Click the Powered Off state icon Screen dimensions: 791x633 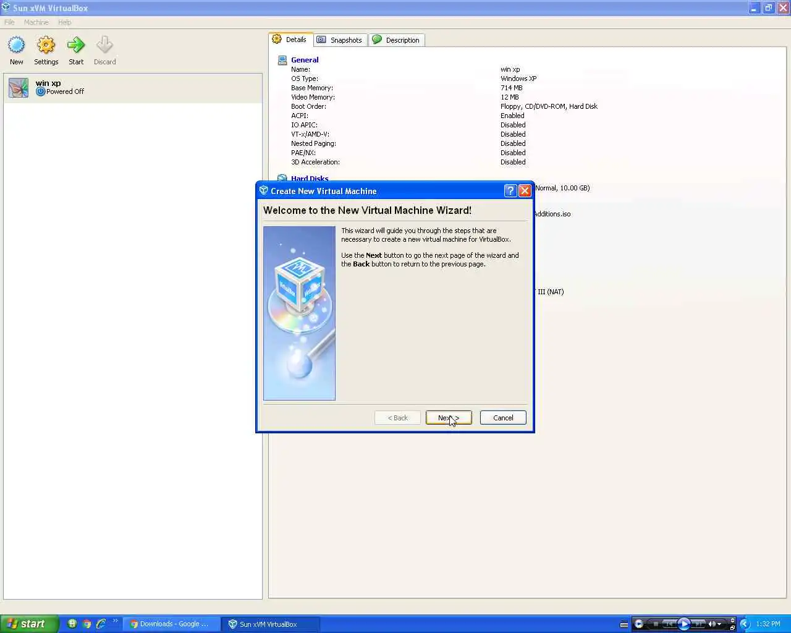[x=40, y=91]
